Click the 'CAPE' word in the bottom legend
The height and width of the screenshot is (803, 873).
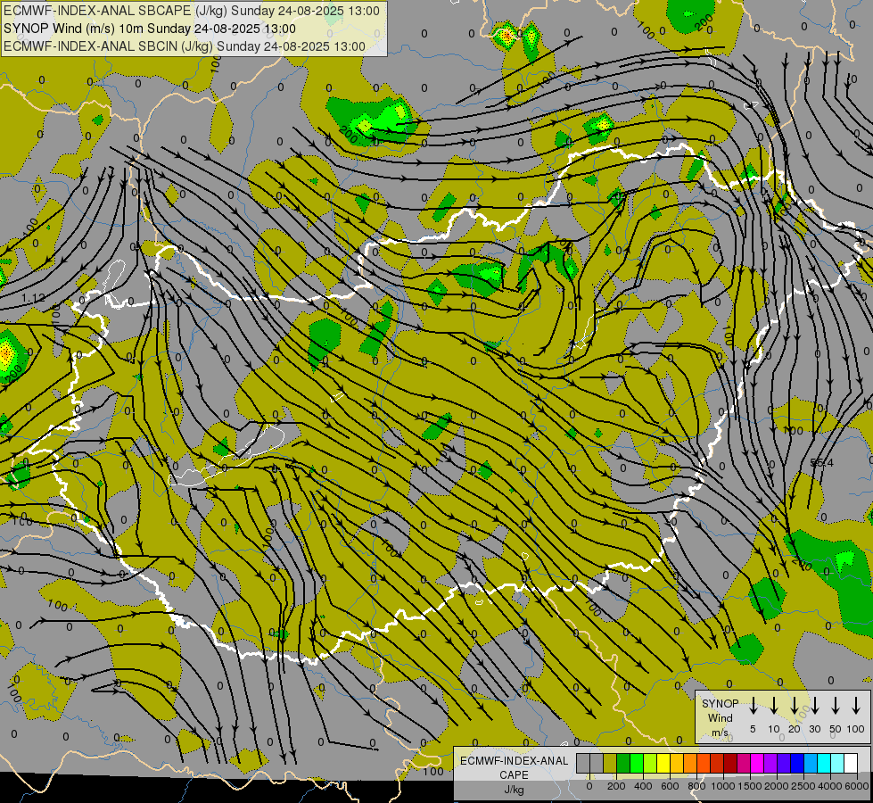514,775
